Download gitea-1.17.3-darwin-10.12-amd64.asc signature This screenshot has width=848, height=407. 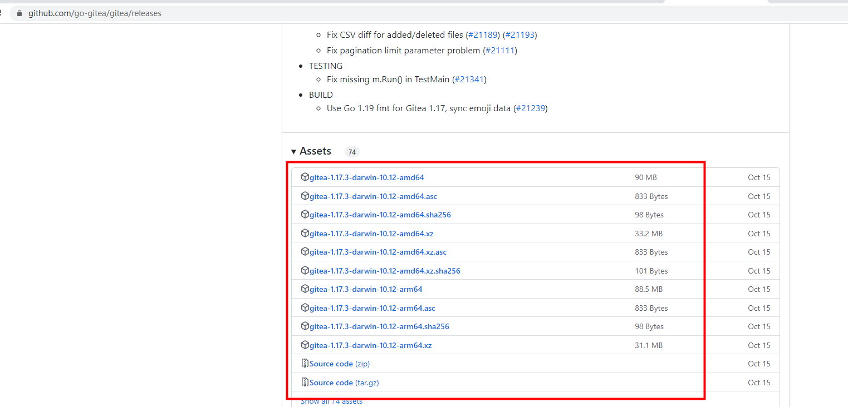coord(372,196)
